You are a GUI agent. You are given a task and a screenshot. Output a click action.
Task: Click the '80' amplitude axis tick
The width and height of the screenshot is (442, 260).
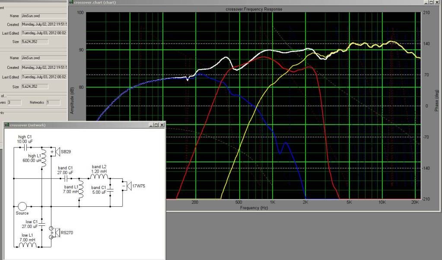81,87
